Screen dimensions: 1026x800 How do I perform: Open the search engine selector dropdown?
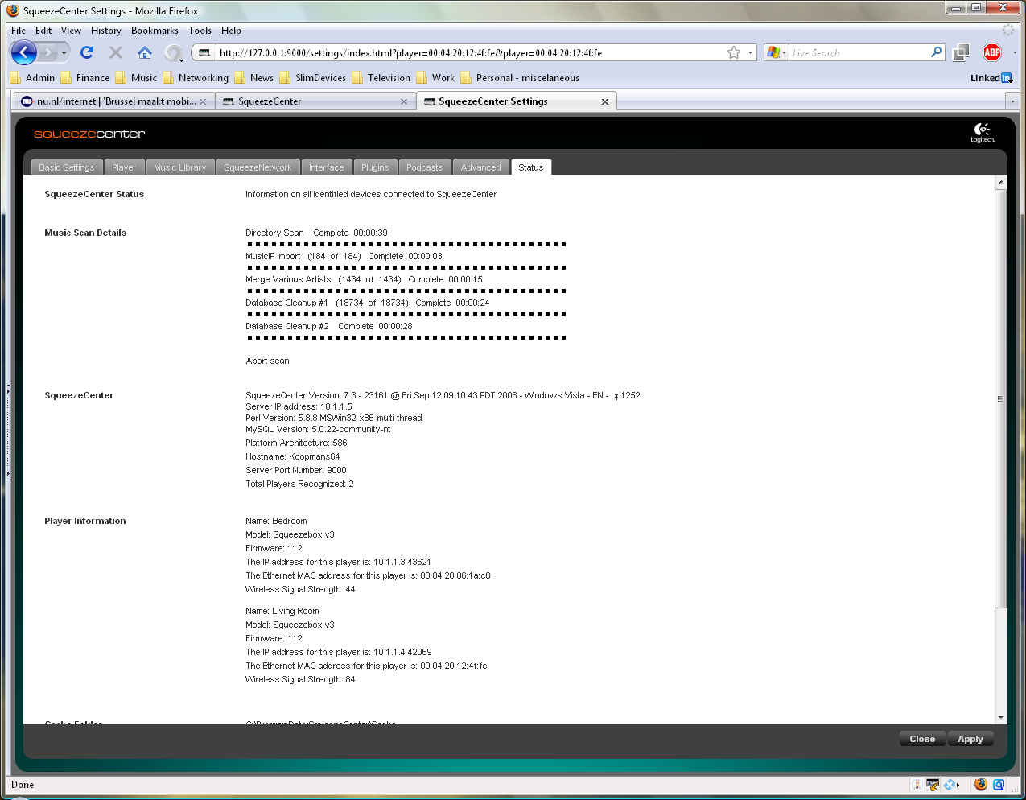click(x=776, y=53)
